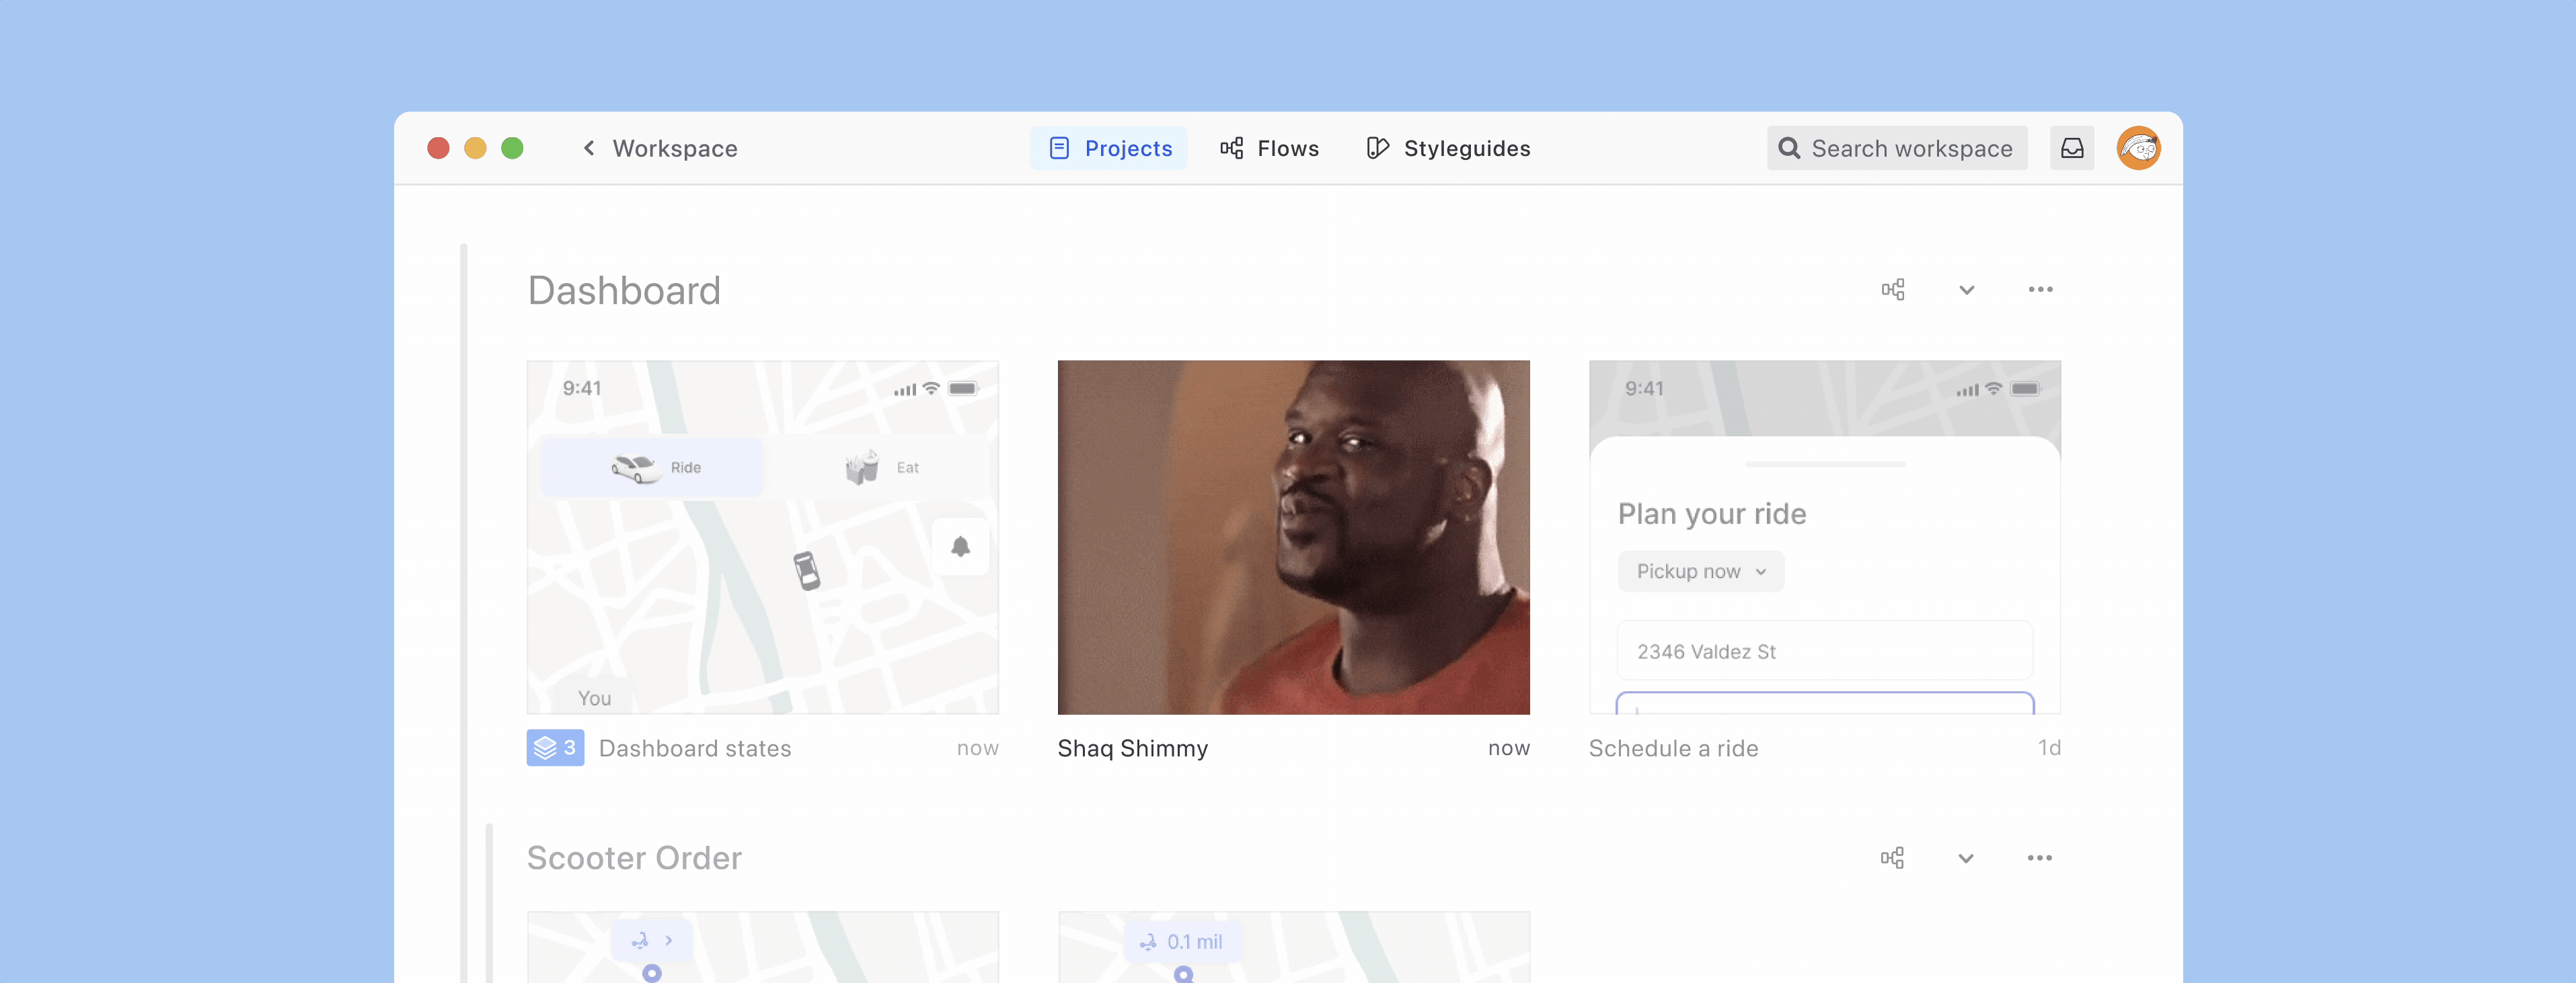Open flow view for Scooter Order section
The width and height of the screenshot is (2576, 983).
click(1892, 858)
